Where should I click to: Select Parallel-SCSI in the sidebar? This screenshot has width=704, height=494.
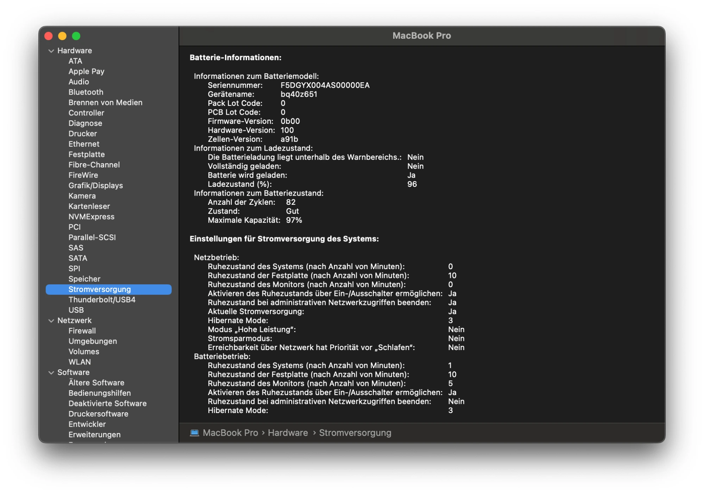(x=92, y=237)
